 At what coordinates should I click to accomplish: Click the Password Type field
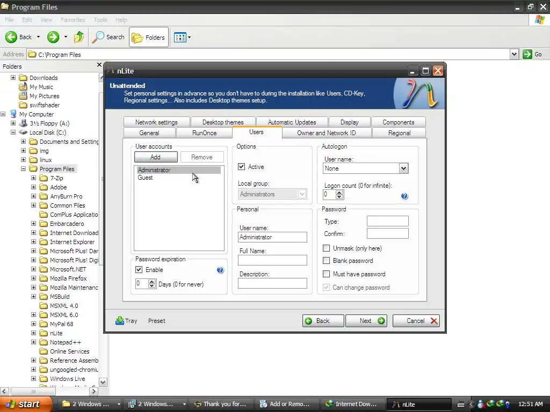(x=388, y=221)
